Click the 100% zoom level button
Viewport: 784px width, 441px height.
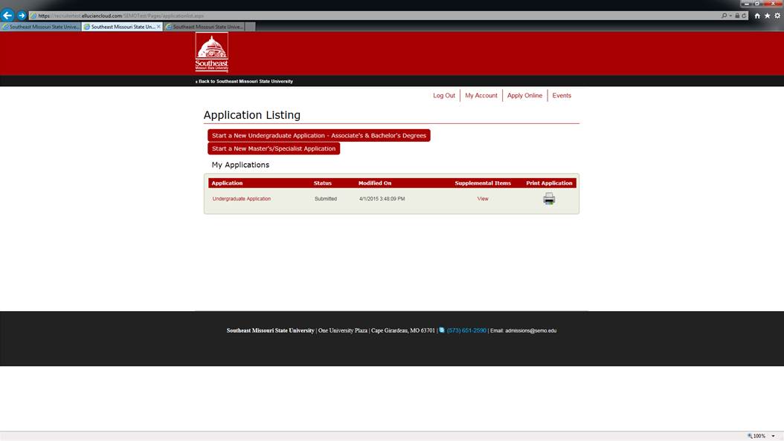coord(756,436)
